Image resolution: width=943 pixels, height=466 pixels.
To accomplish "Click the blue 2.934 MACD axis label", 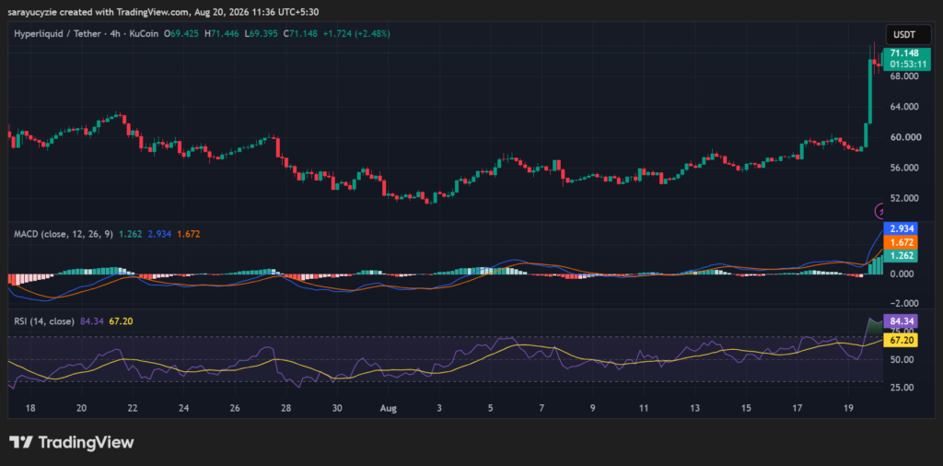I will [899, 229].
